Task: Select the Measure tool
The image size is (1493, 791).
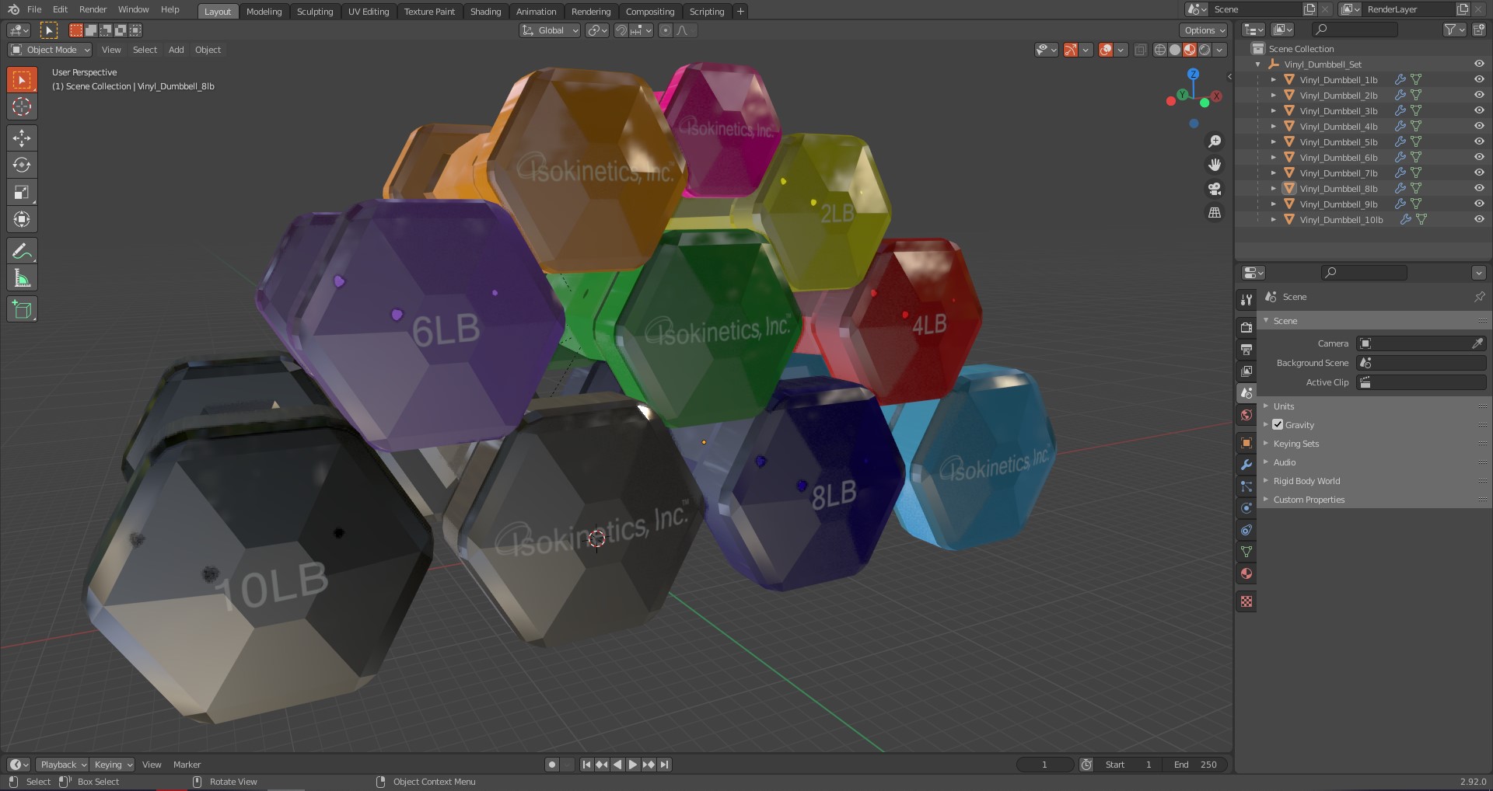Action: 22,278
